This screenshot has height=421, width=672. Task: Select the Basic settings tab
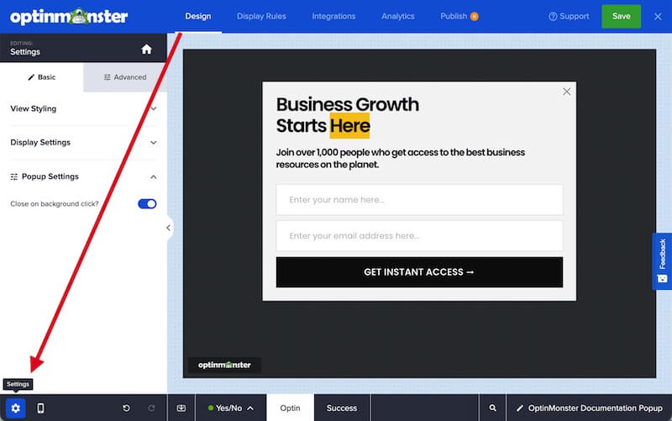41,77
